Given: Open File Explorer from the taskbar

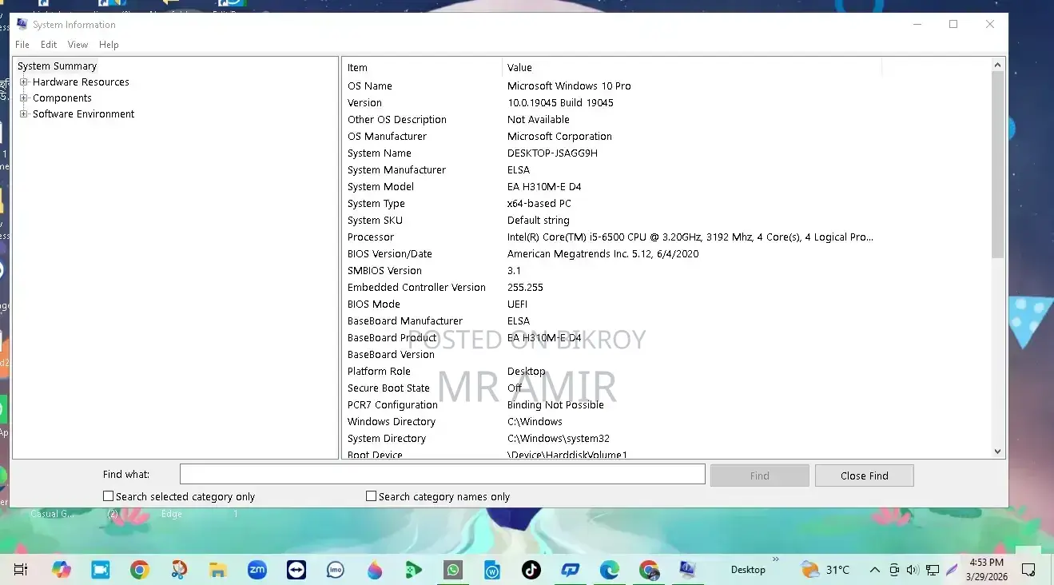Looking at the screenshot, I should pos(218,570).
